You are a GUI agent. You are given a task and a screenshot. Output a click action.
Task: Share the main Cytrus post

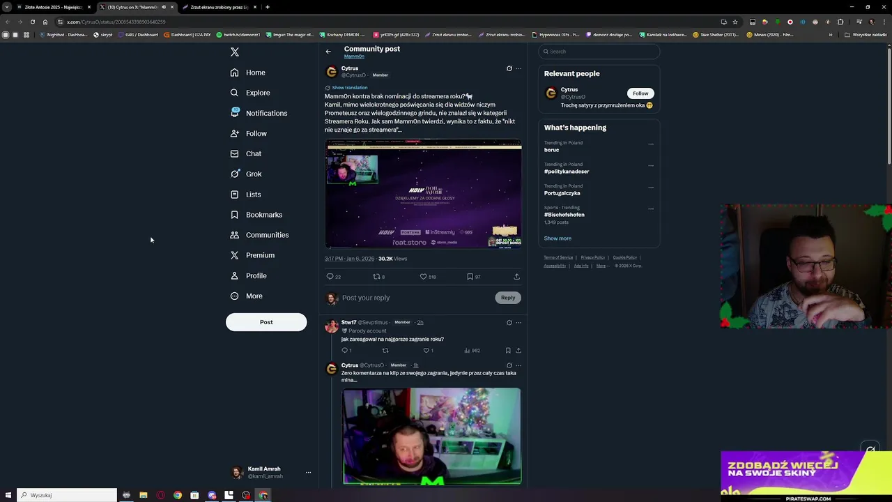tap(516, 277)
